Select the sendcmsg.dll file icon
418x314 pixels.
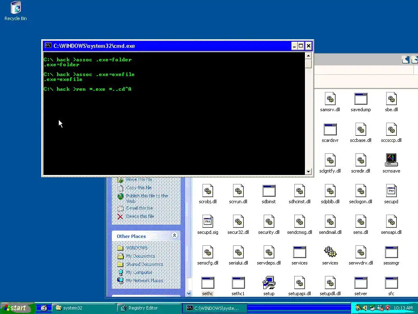coord(300,222)
